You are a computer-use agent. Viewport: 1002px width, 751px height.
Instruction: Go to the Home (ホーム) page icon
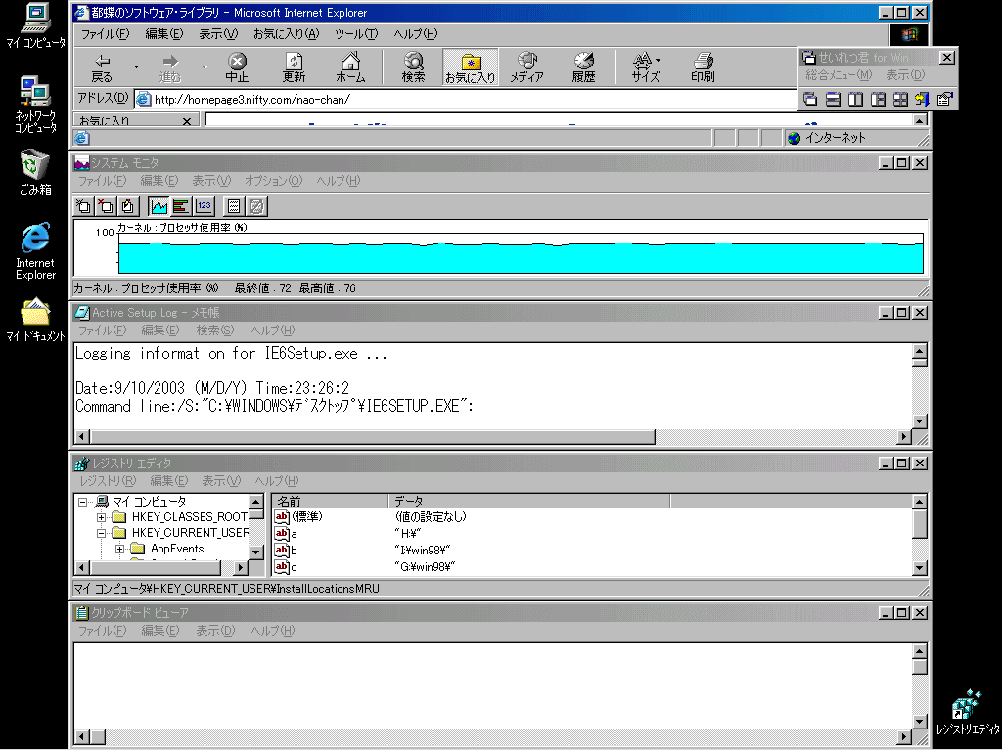350,67
